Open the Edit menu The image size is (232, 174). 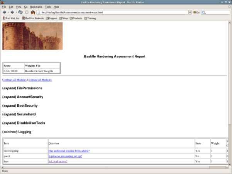click(x=11, y=7)
